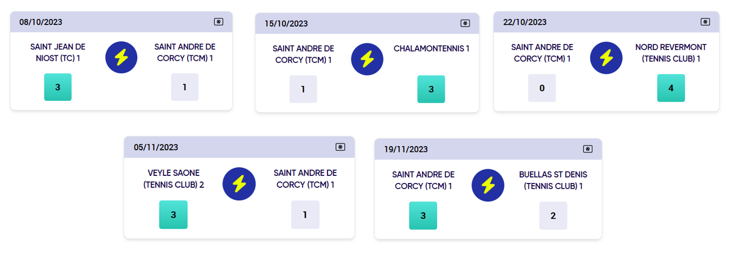Open the Saint Jean de Niost (TC) 1 team
743x266 pixels.
coord(57,52)
